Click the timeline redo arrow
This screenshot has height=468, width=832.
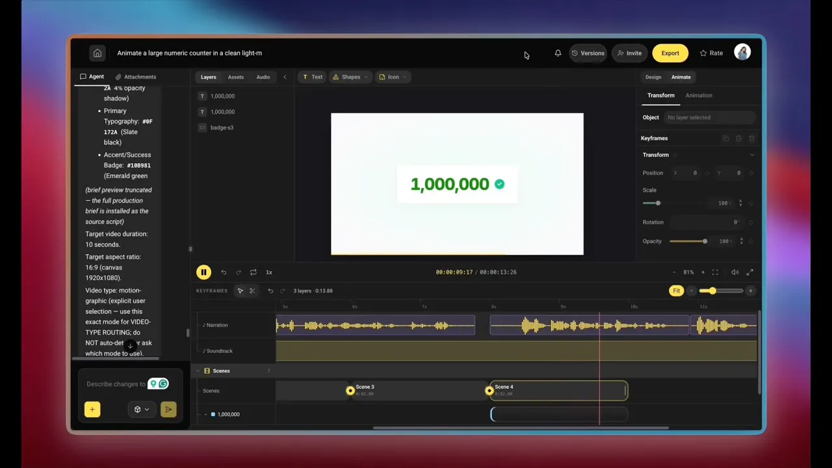tap(283, 291)
